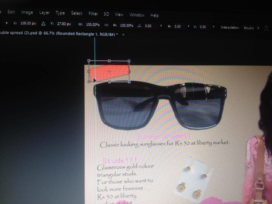Click the top-right transform handle
Image resolution: width=272 pixels, height=204 pixels.
129,61
